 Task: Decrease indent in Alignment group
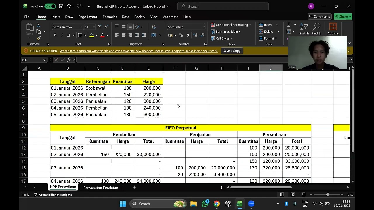[137, 35]
